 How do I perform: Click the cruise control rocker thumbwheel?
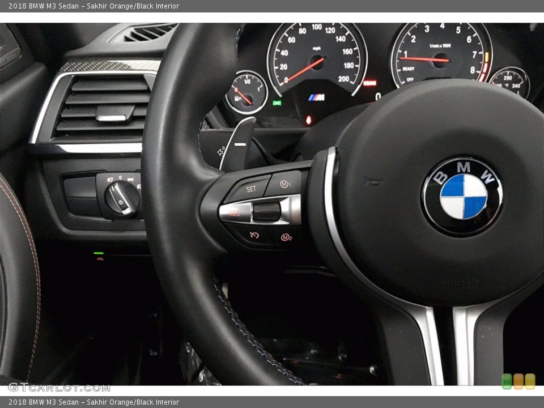click(266, 211)
